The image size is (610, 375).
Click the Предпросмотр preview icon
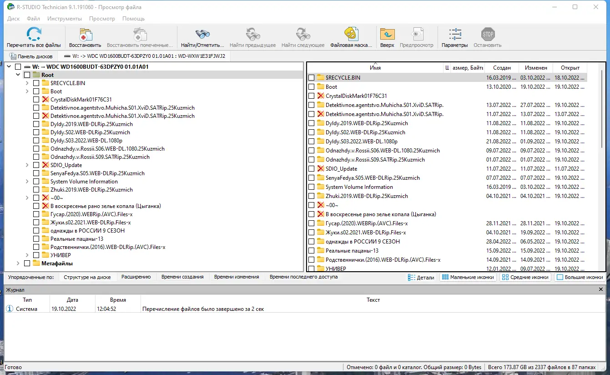416,34
